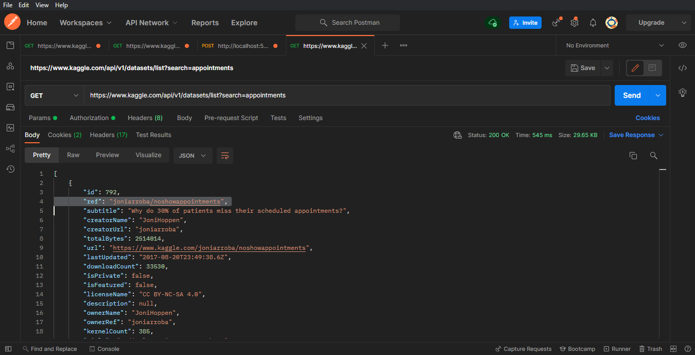Screen dimensions: 695x355
Task: Click the network globe icon near status
Action: (458, 135)
